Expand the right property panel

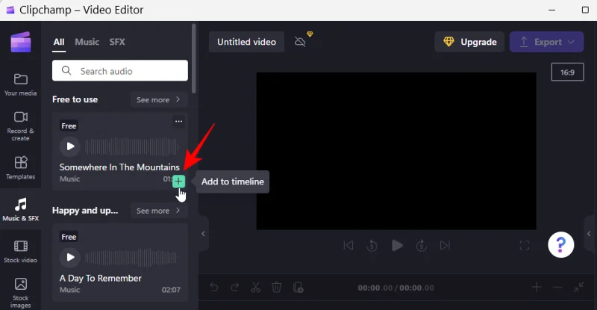pos(589,233)
